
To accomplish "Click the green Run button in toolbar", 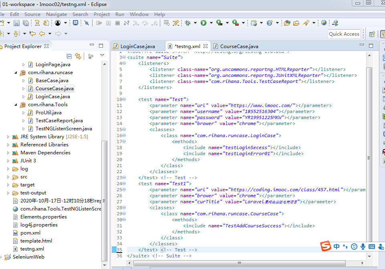I will (x=204, y=23).
